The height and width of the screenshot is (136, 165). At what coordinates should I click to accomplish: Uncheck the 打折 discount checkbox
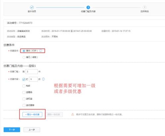[x=24, y=79]
